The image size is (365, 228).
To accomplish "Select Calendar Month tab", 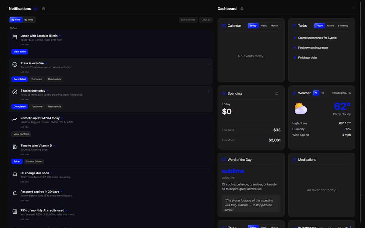I will click(x=274, y=26).
